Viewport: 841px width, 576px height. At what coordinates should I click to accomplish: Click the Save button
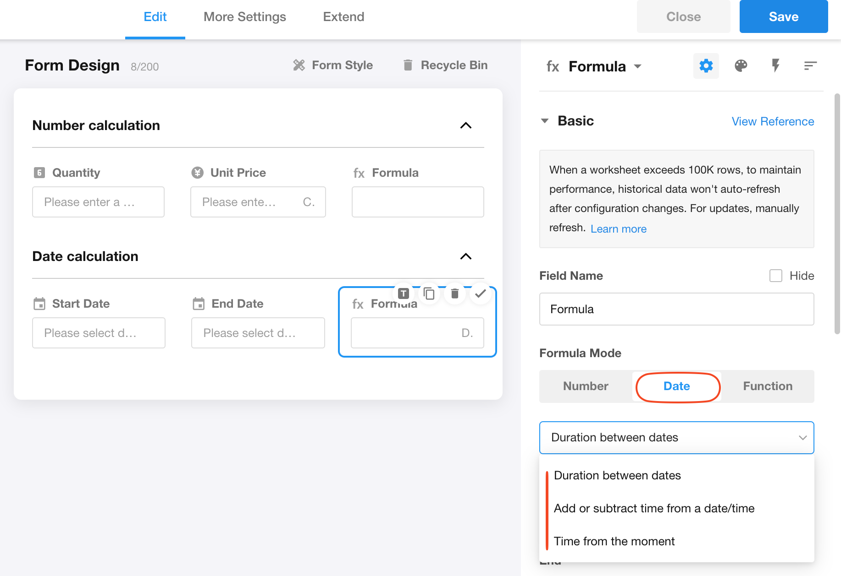[783, 17]
